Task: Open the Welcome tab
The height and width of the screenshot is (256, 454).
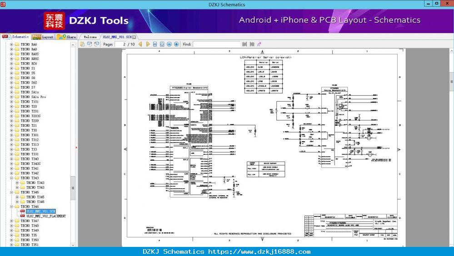Action: [90, 37]
